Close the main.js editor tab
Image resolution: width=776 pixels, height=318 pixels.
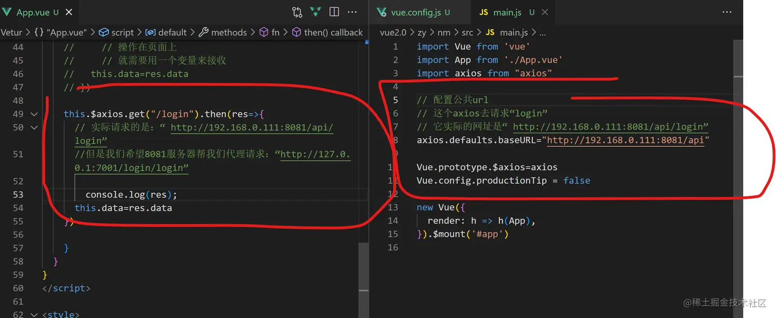pyautogui.click(x=545, y=12)
